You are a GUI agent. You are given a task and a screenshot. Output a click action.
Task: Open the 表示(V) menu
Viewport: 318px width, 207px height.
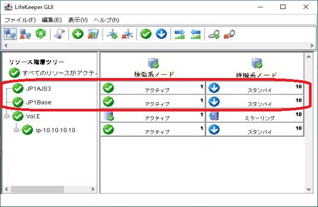[x=78, y=20]
